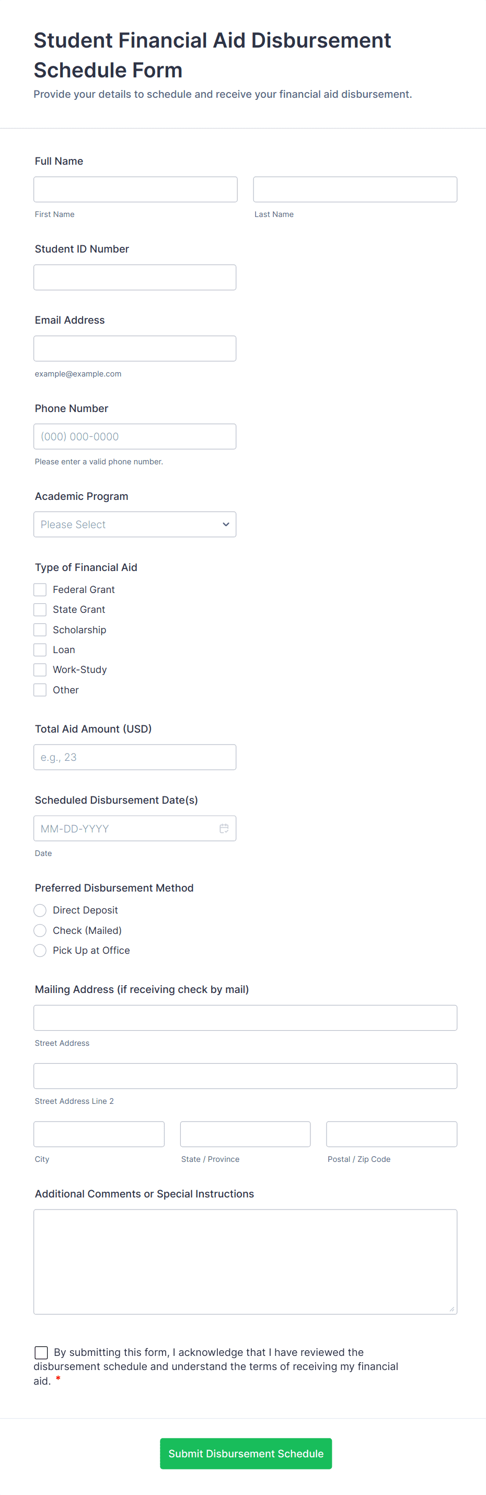Image resolution: width=486 pixels, height=1495 pixels.
Task: Expand the Academic Program dropdown
Action: [134, 524]
